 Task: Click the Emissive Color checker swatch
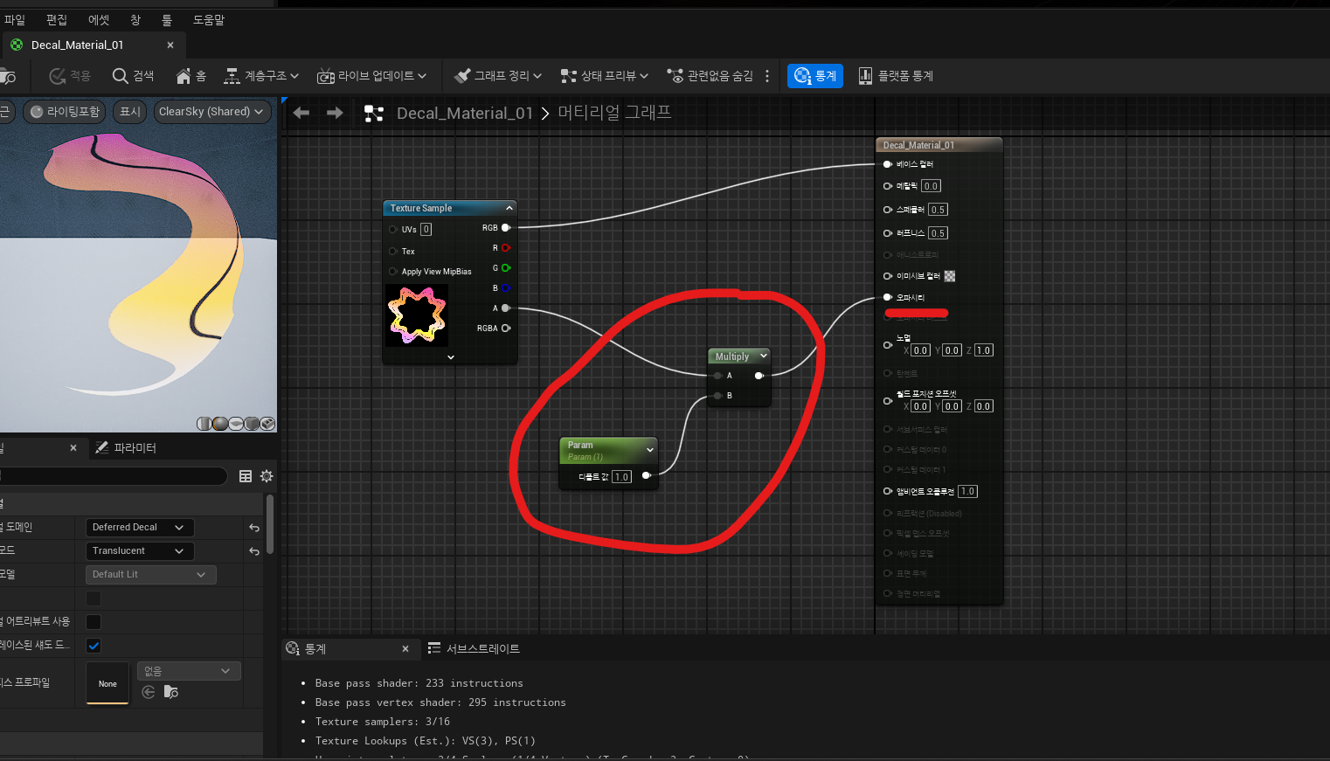[950, 276]
